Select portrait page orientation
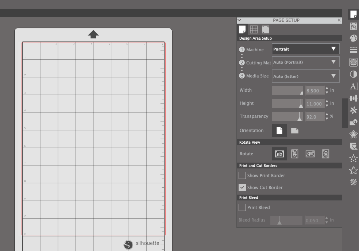Image resolution: width=359 pixels, height=251 pixels. (x=279, y=131)
